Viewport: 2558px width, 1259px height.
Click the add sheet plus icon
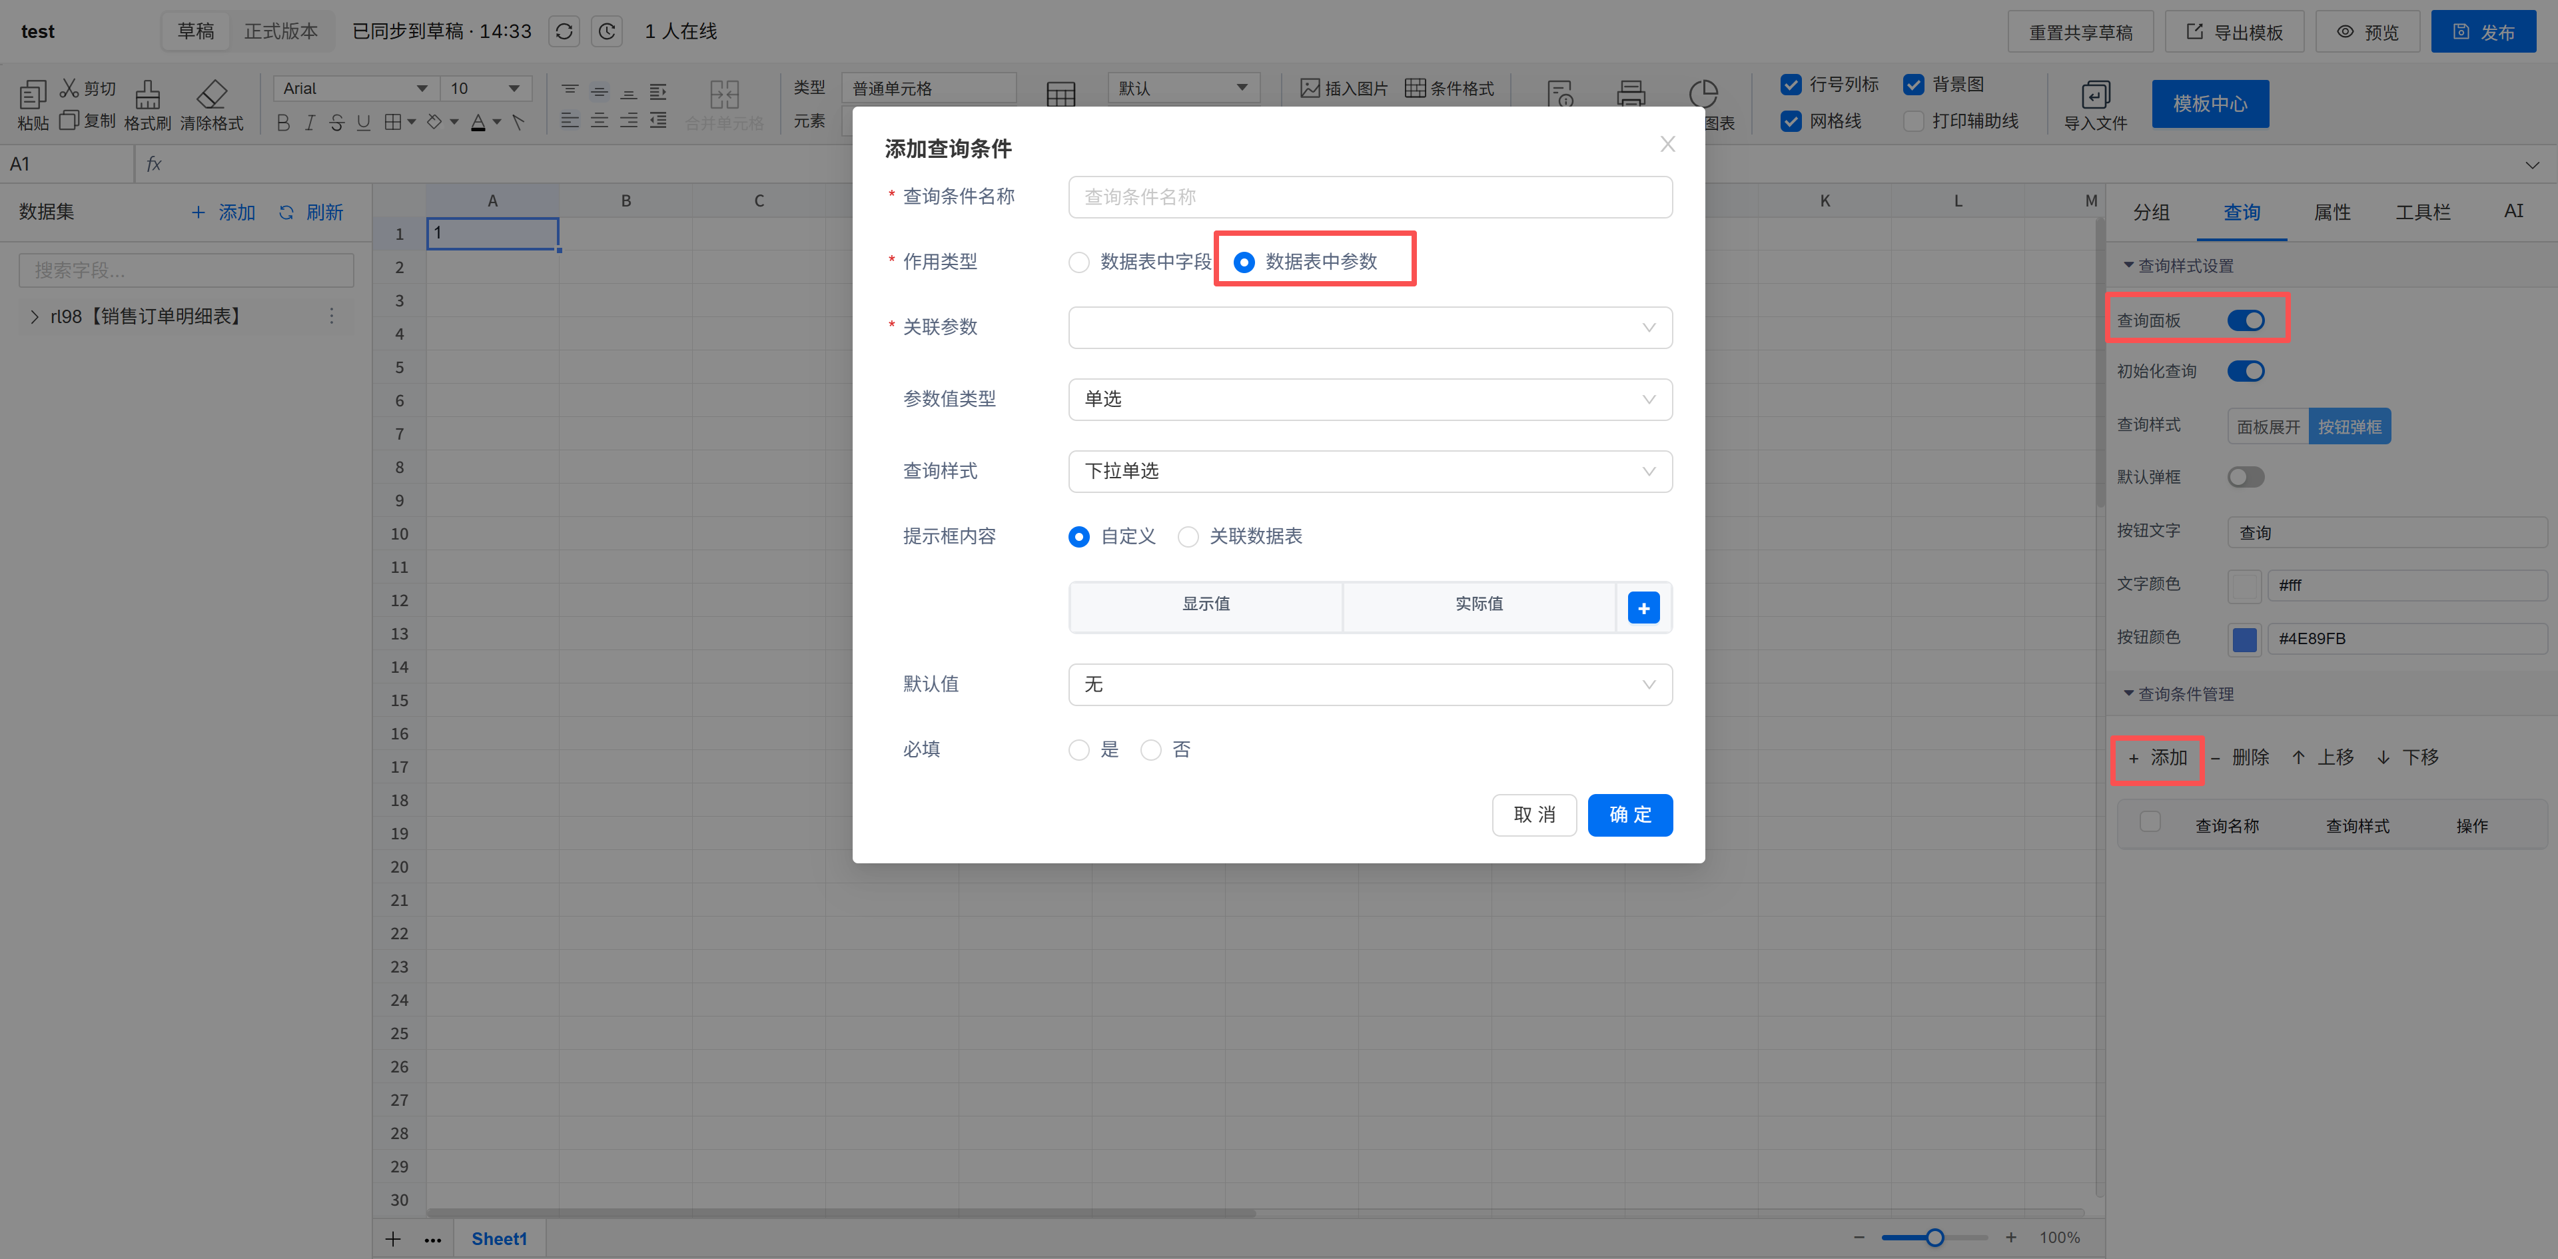[393, 1238]
